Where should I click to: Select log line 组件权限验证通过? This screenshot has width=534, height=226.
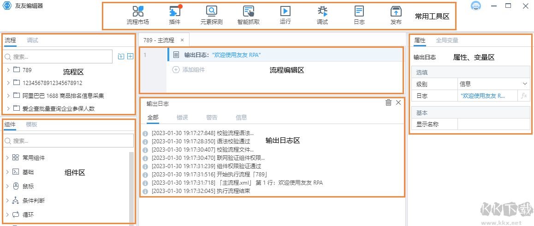[x=206, y=166]
